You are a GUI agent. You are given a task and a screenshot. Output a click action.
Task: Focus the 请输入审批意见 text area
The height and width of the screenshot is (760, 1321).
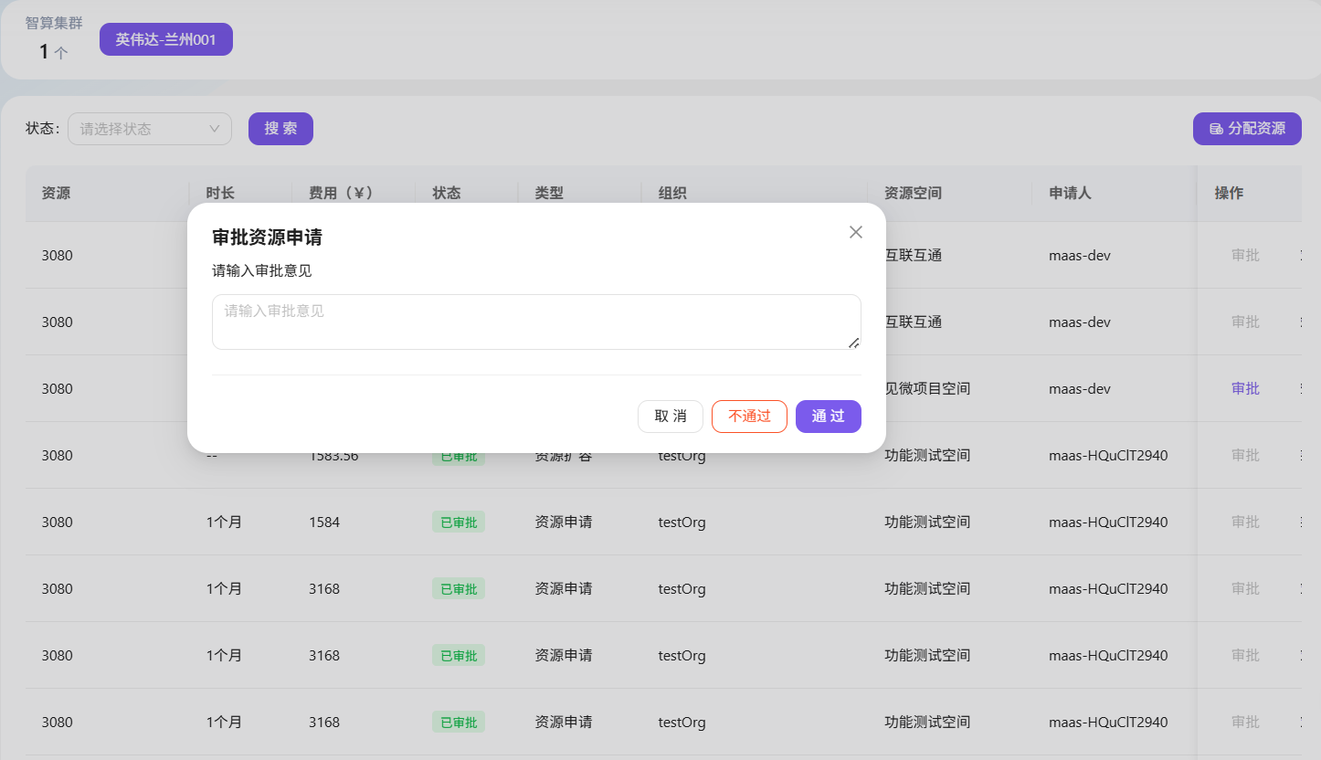click(535, 322)
